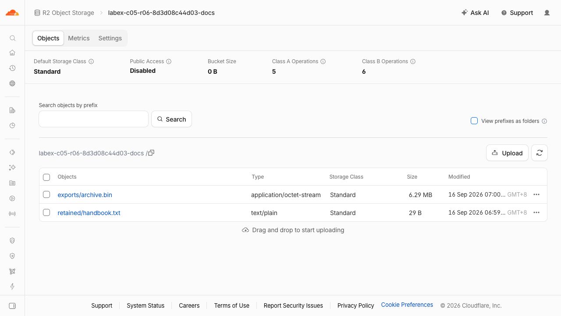Collapse the sidebar using the panel icon
The image size is (561, 316).
tap(12, 306)
